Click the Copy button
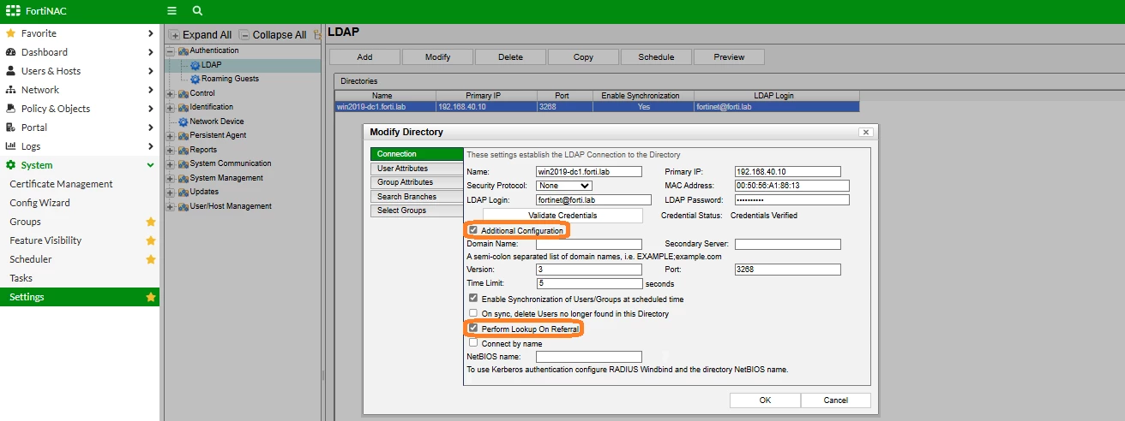Viewport: 1125px width, 421px height. (583, 57)
